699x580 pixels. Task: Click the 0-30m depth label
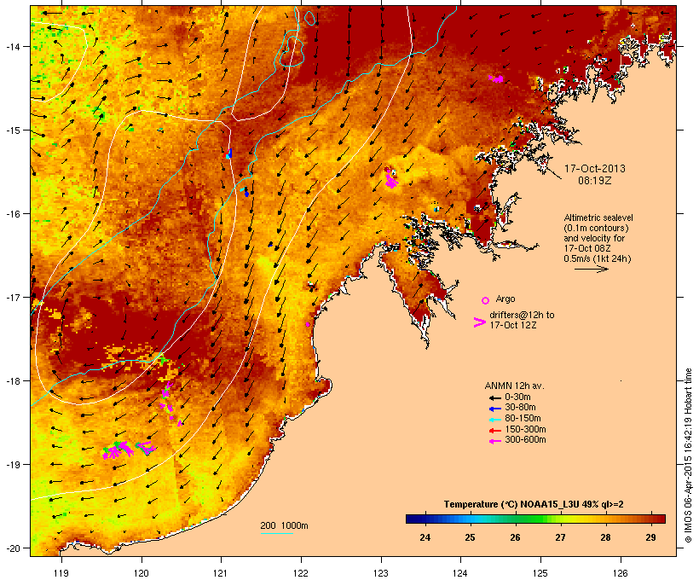coord(517,397)
